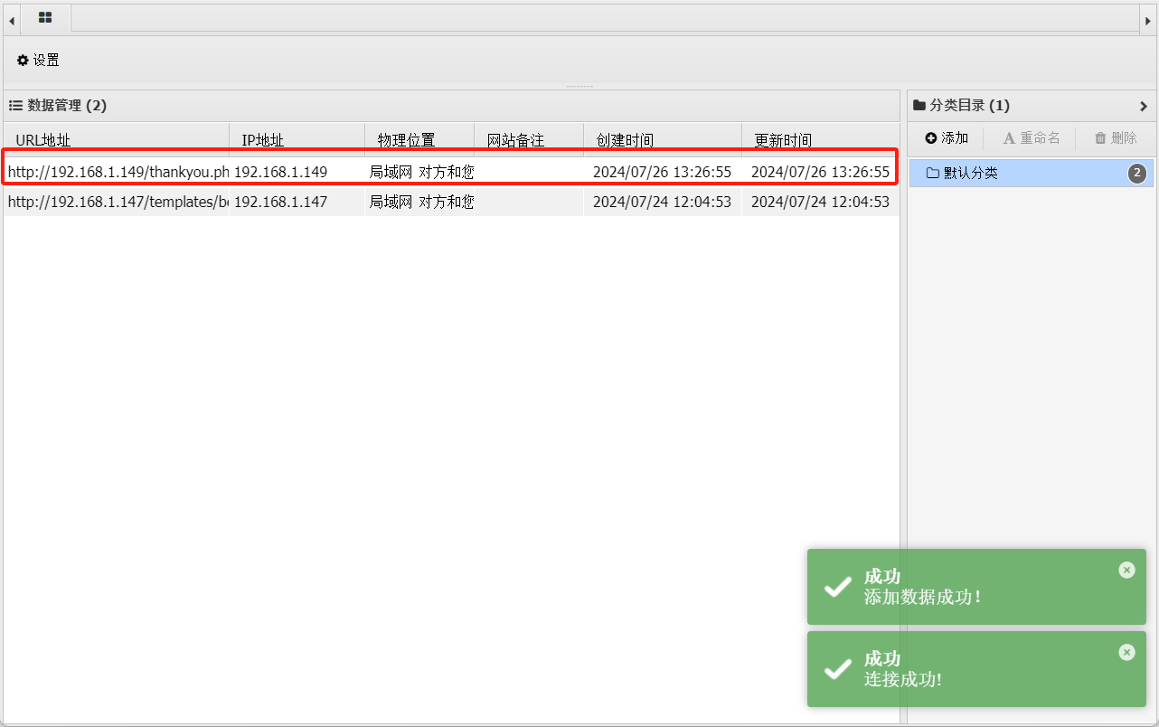Click the 数据管理 (2) panel header
The width and height of the screenshot is (1159, 727).
[x=452, y=106]
